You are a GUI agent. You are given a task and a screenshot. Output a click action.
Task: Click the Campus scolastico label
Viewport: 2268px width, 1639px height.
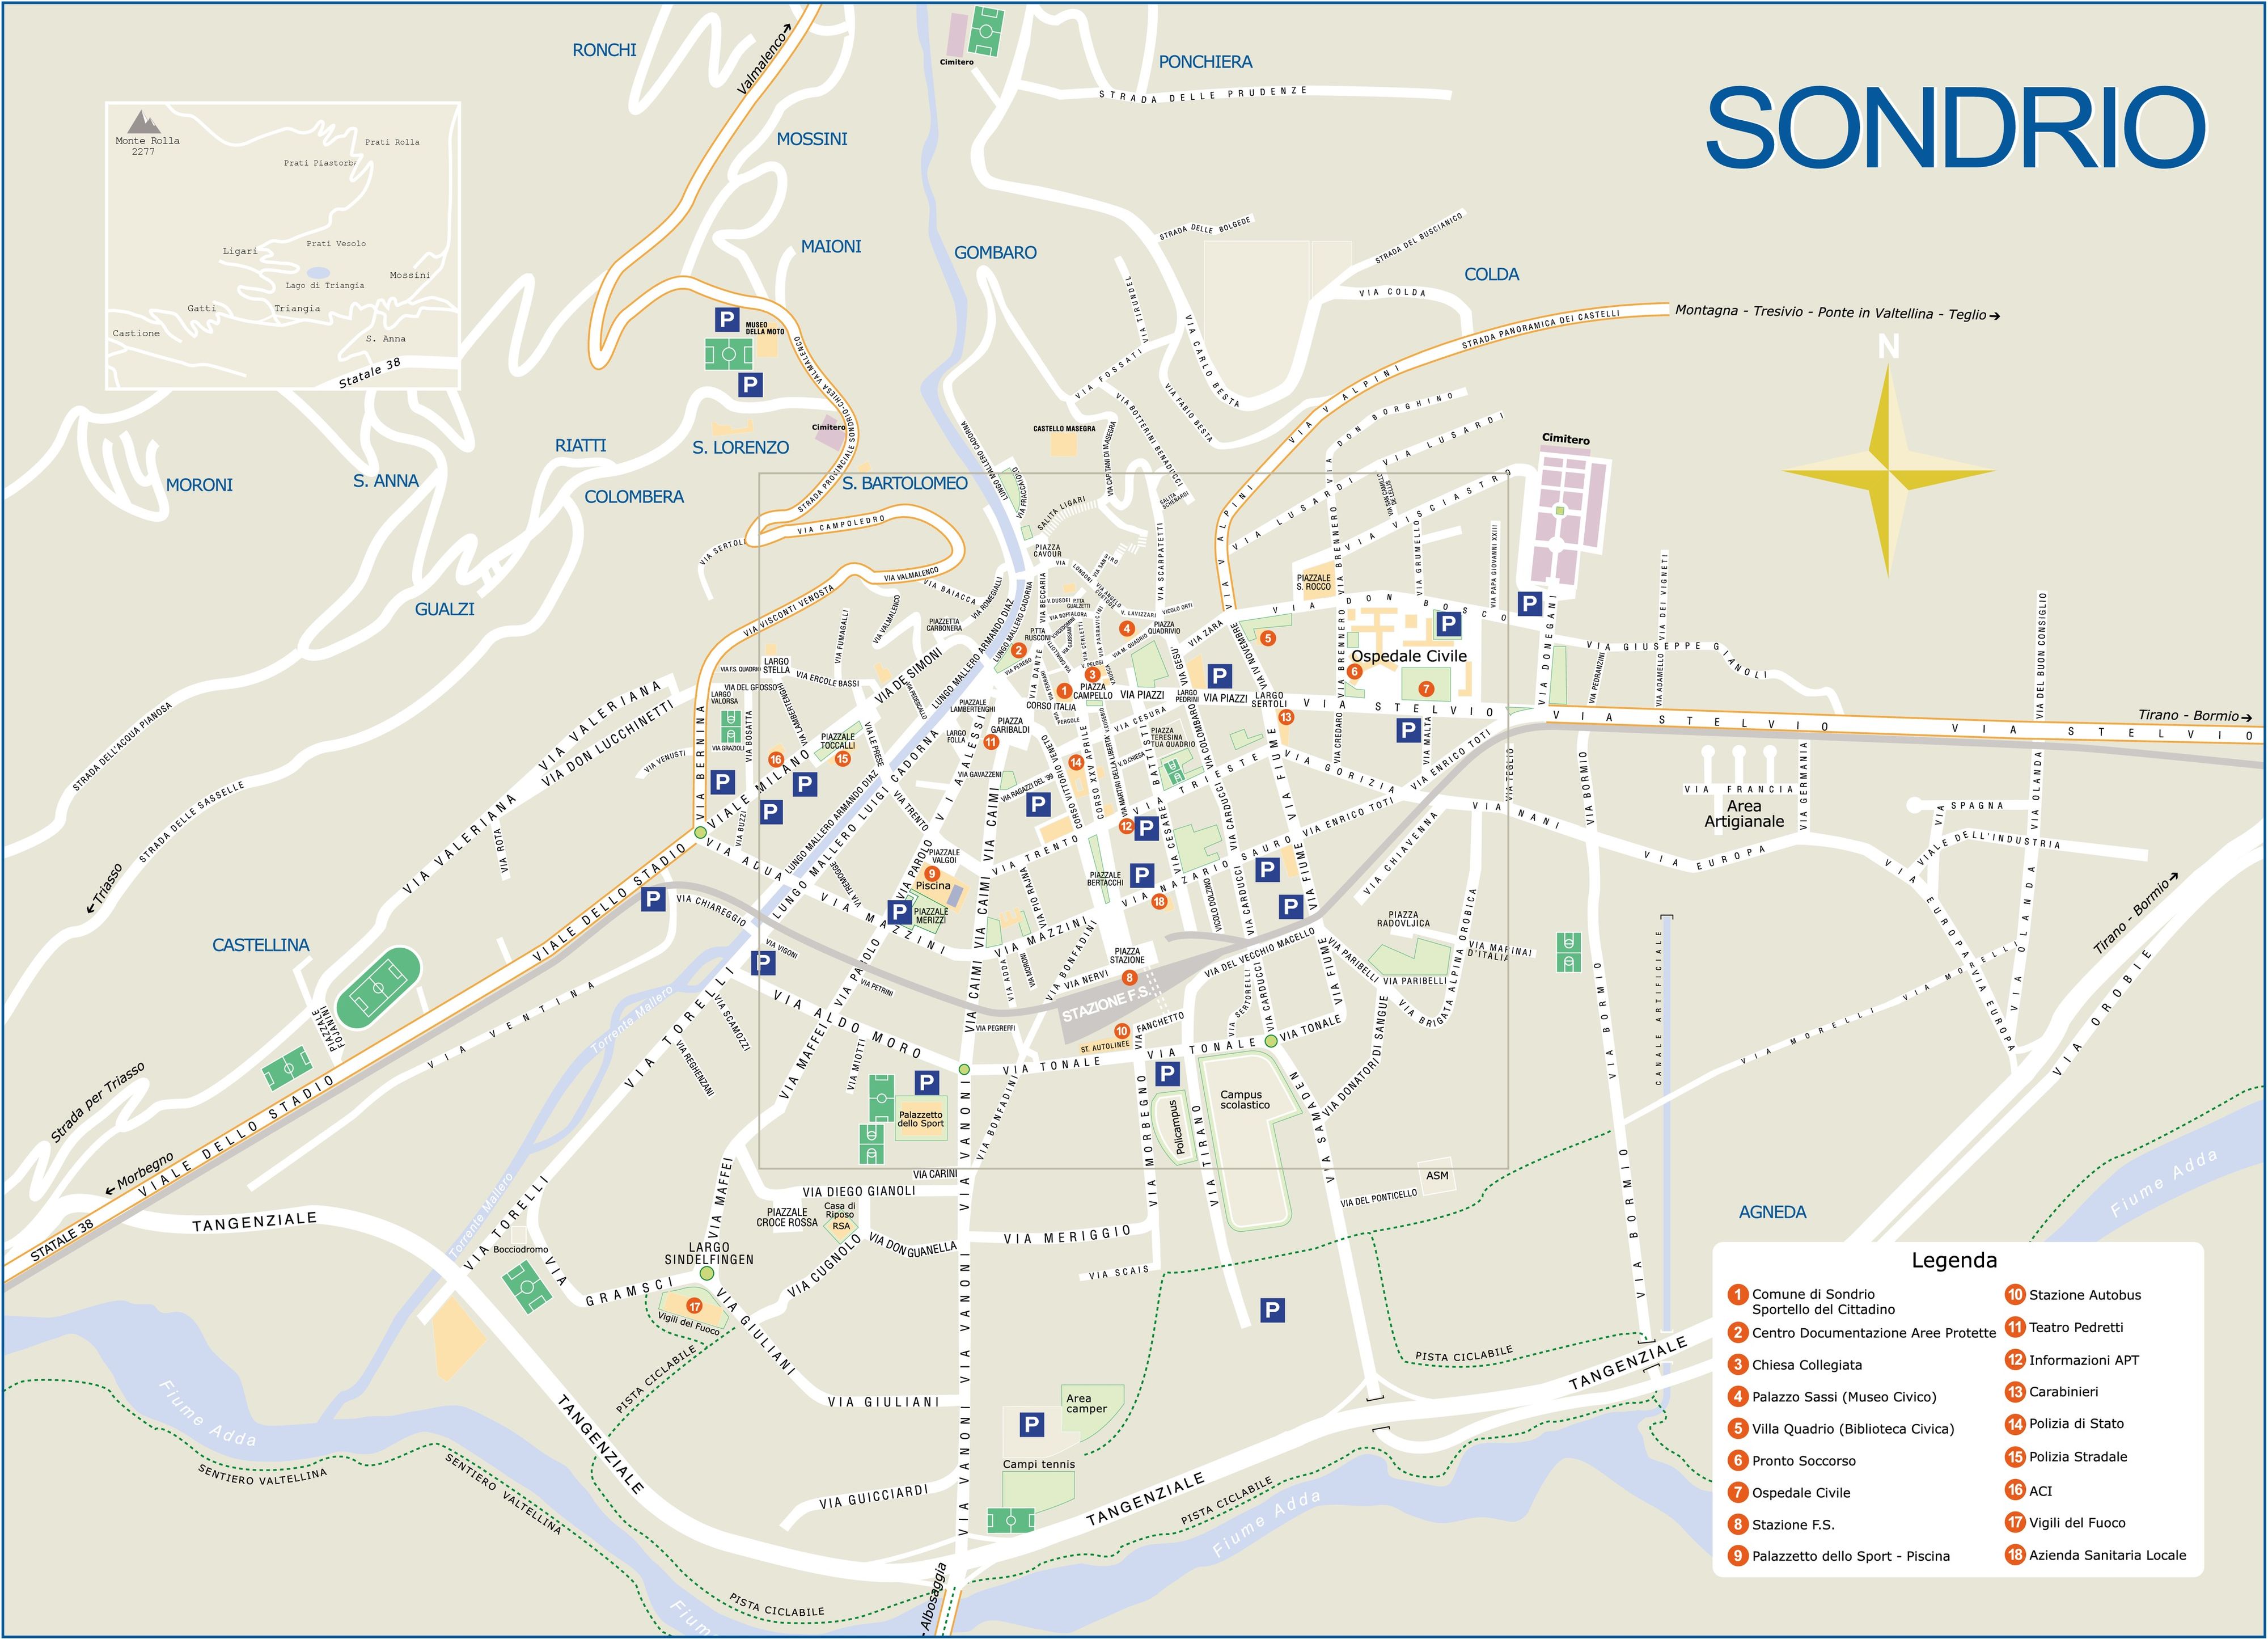tap(1244, 1100)
